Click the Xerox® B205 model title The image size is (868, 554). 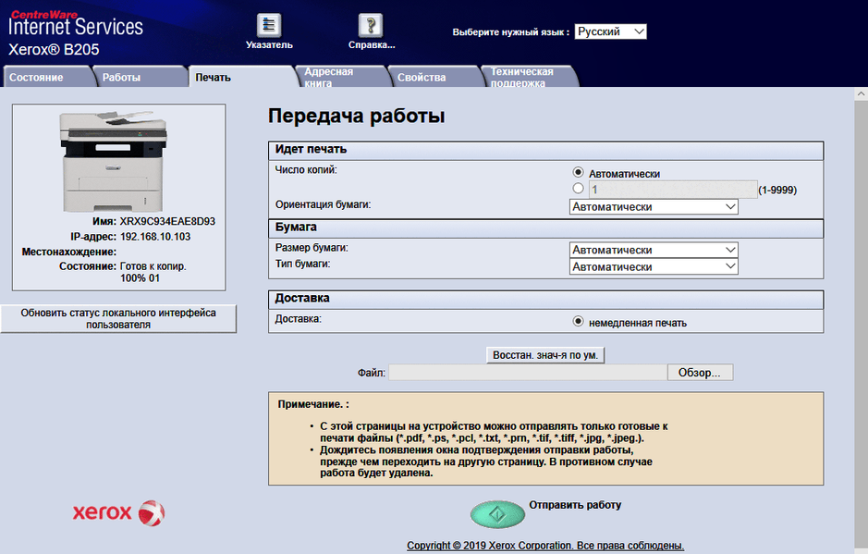point(54,49)
